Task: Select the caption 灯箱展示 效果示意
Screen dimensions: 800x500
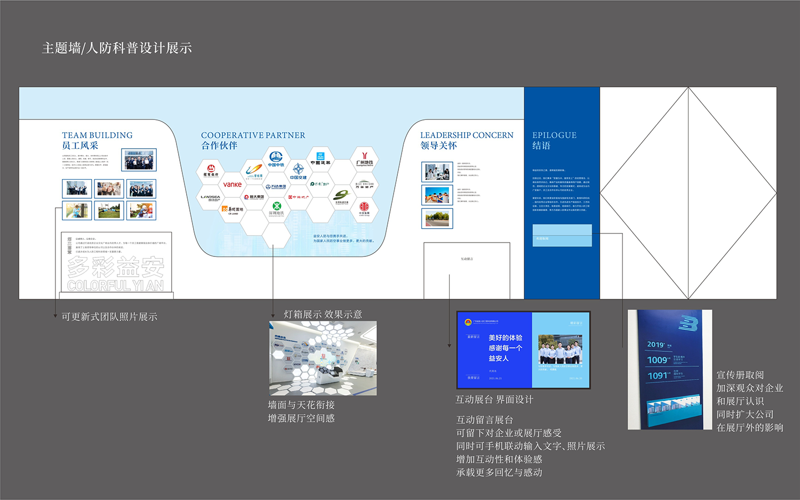Action: [x=323, y=314]
